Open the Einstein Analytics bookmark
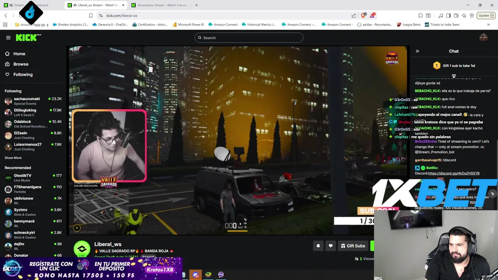This screenshot has width=498, height=280. click(x=70, y=24)
